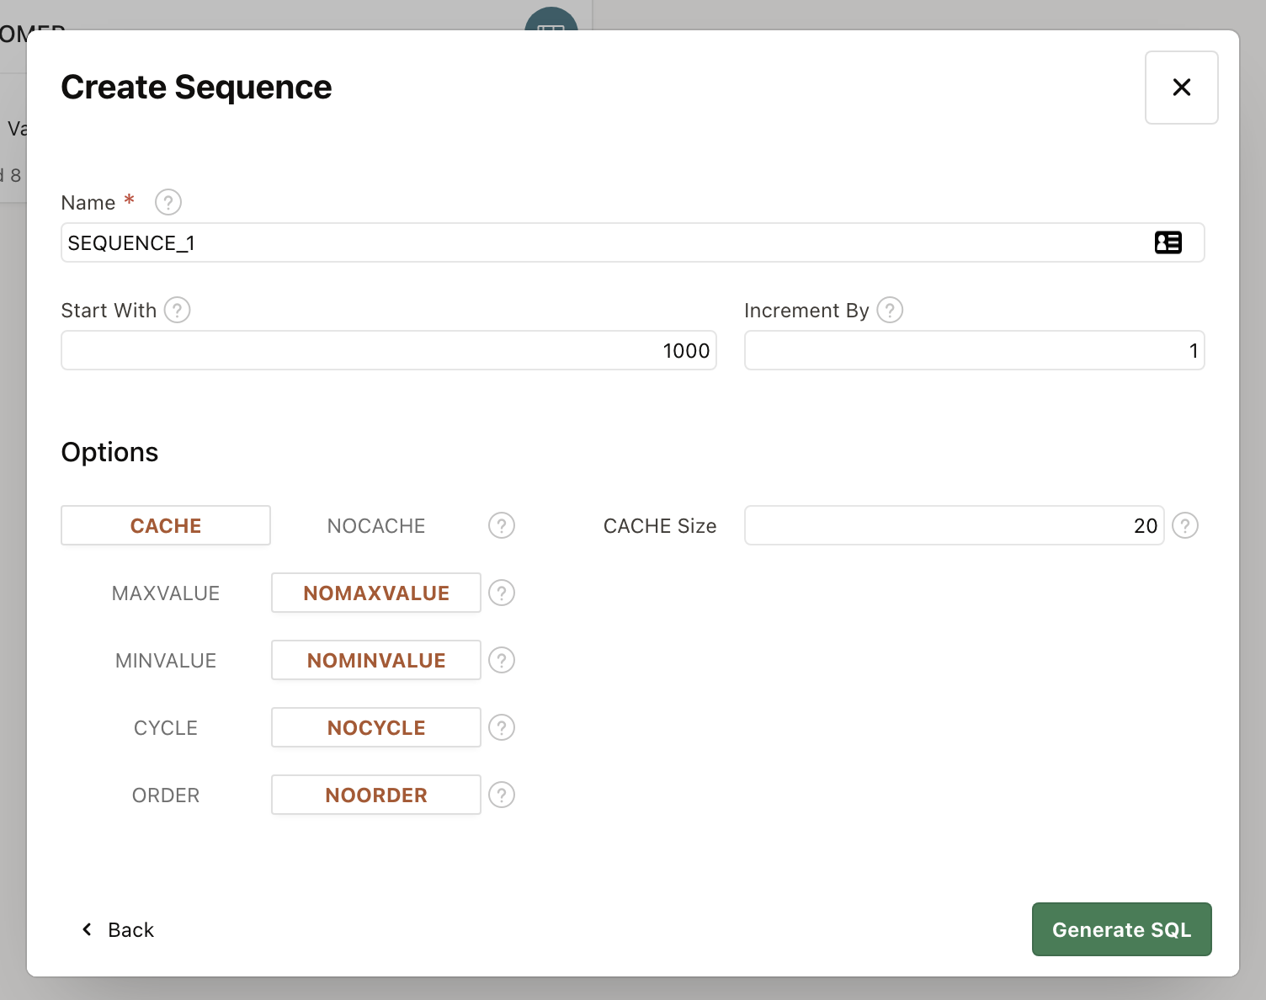Click help icon beside NOCACHE option
Image resolution: width=1266 pixels, height=1000 pixels.
502,525
